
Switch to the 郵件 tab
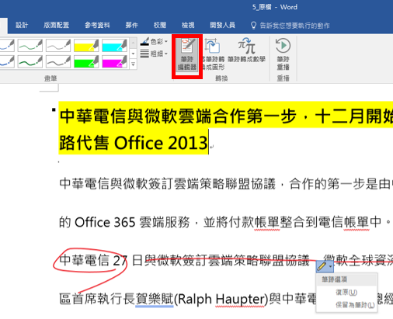(x=131, y=25)
